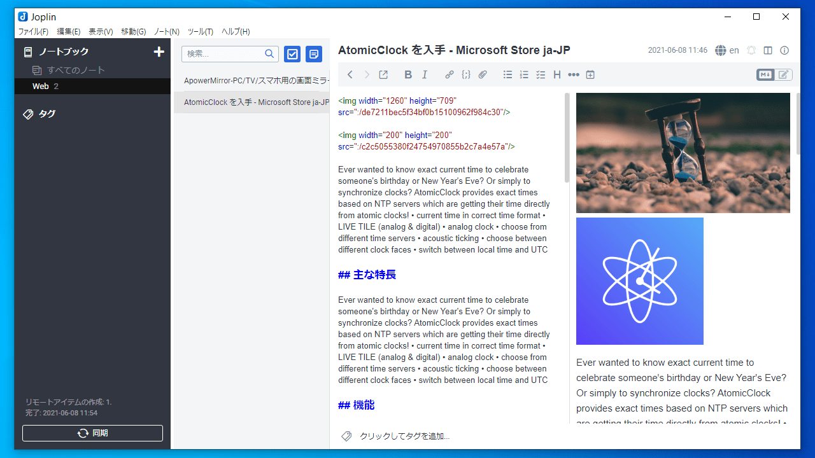Insert a hyperlink

pyautogui.click(x=450, y=75)
